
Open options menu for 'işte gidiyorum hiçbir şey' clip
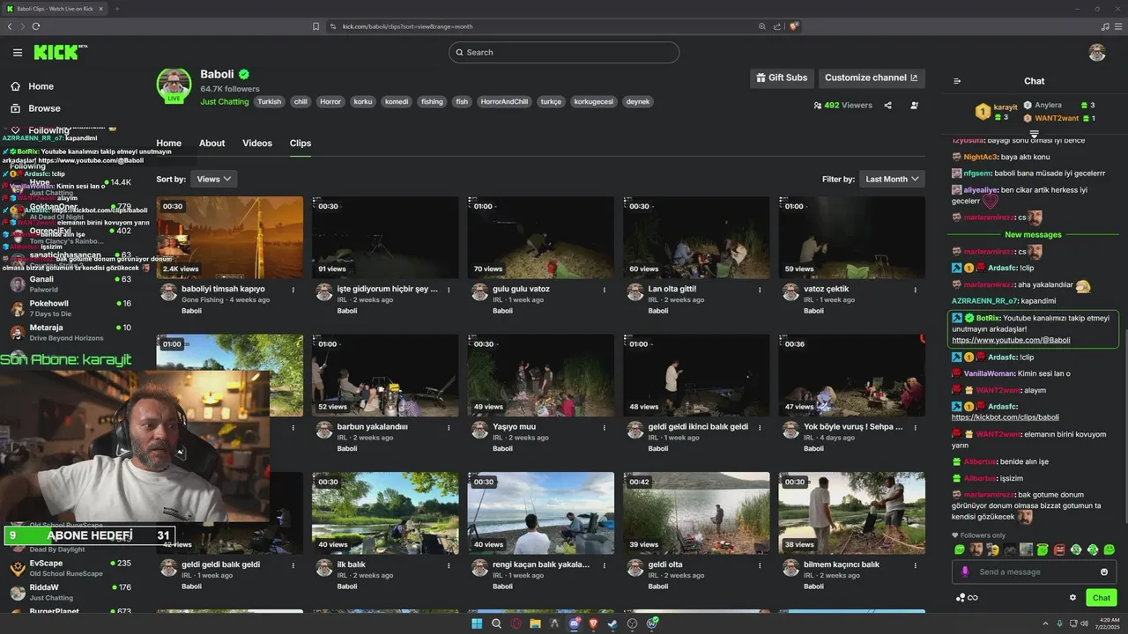[x=449, y=290]
